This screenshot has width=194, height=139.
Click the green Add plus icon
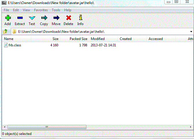click(x=8, y=18)
